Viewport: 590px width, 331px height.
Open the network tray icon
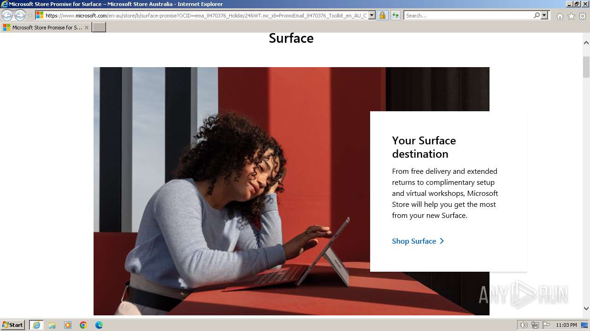coord(535,325)
